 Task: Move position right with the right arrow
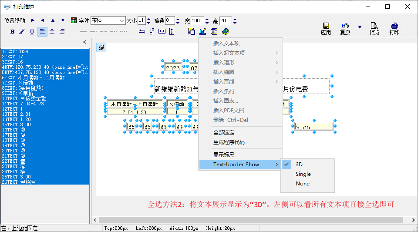pos(33,20)
